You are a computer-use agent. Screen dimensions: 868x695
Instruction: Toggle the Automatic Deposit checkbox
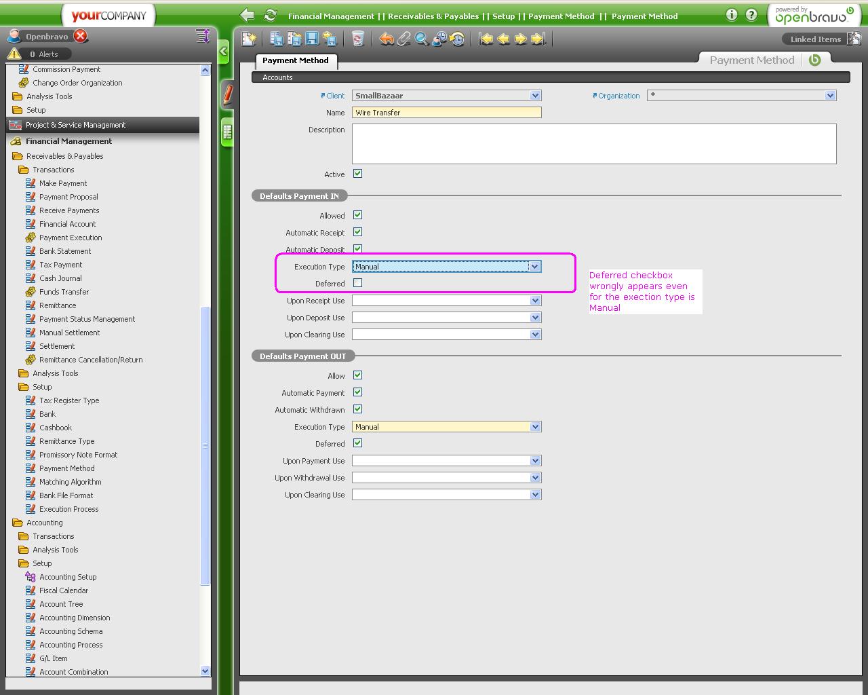pos(357,248)
